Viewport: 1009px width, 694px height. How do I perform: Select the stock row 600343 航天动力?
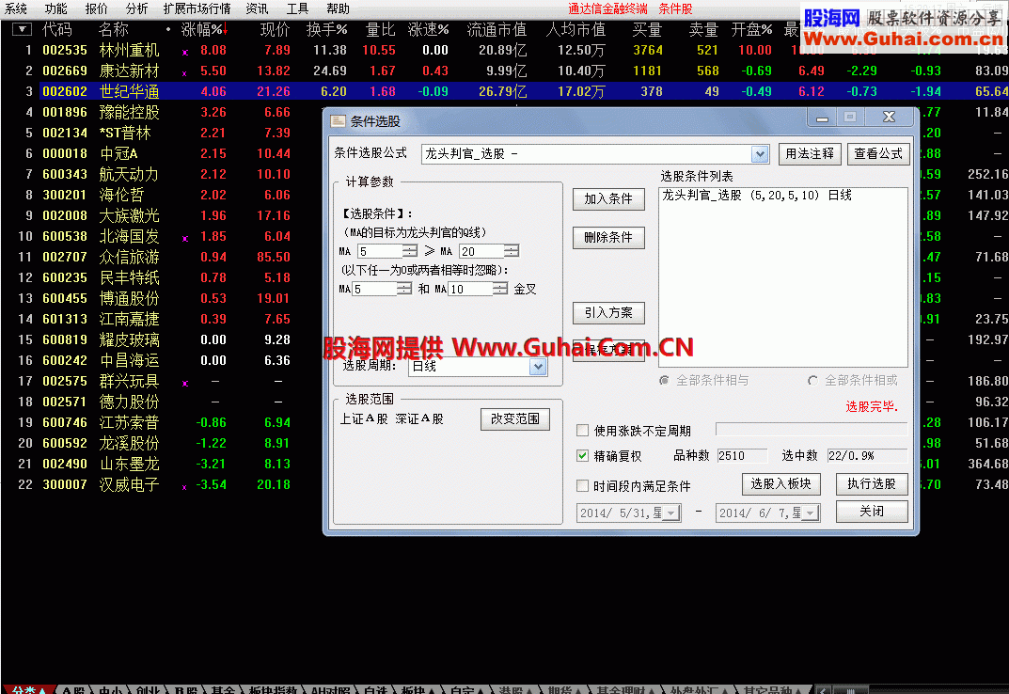[x=161, y=175]
